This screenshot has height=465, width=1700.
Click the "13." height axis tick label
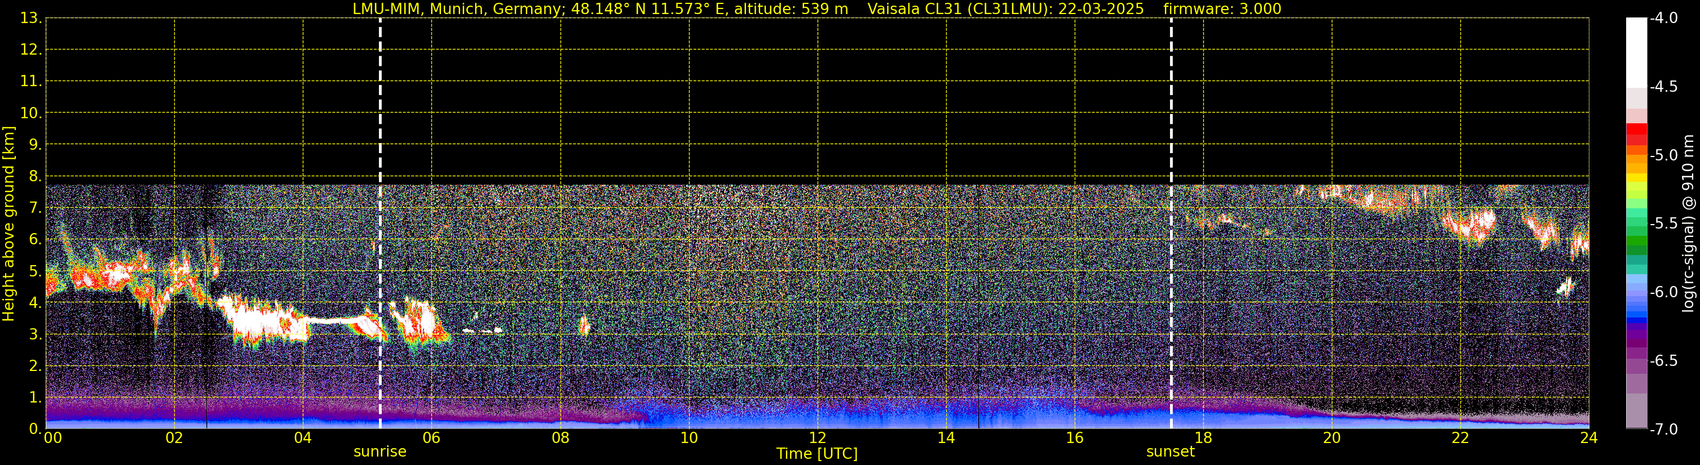(x=31, y=19)
